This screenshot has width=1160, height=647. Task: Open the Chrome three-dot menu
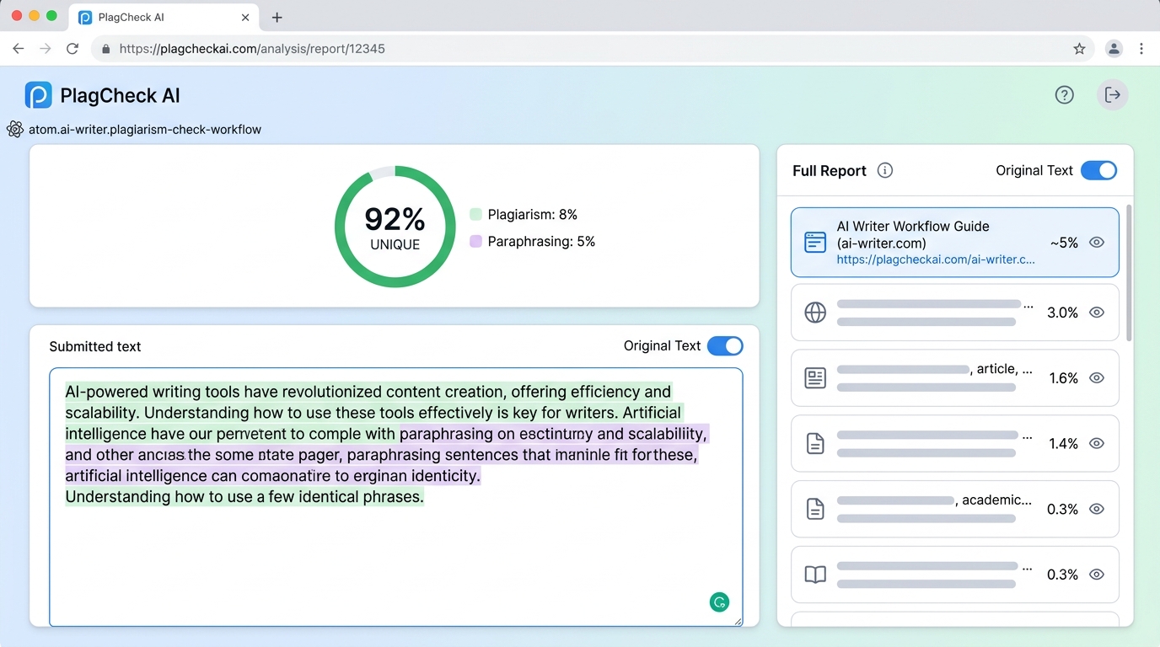pyautogui.click(x=1141, y=49)
